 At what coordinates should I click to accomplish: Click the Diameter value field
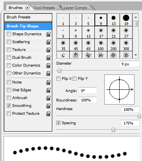(x=129, y=64)
